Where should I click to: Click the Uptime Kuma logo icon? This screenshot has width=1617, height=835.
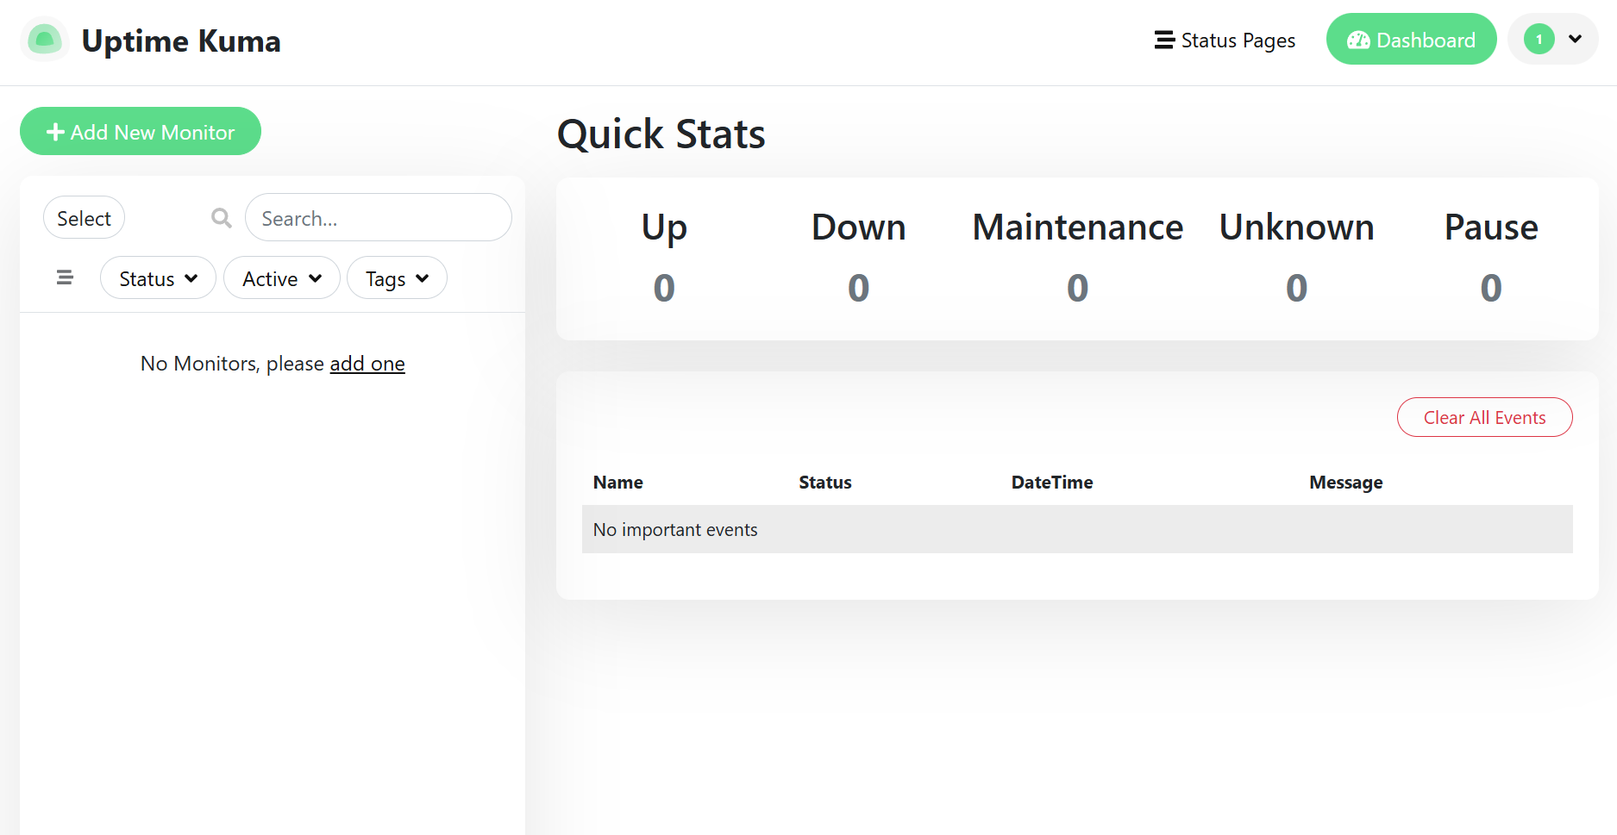[45, 40]
